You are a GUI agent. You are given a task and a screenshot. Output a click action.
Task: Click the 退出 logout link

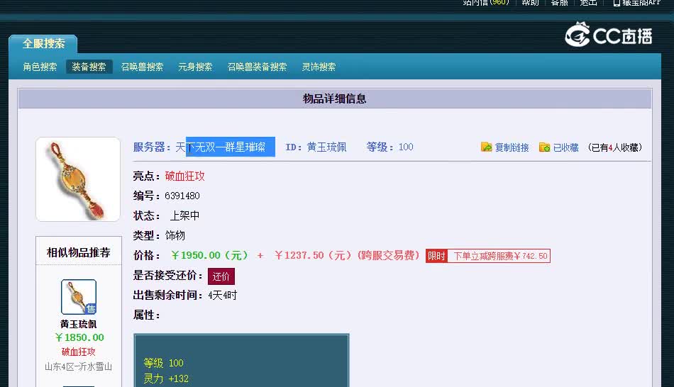[588, 3]
